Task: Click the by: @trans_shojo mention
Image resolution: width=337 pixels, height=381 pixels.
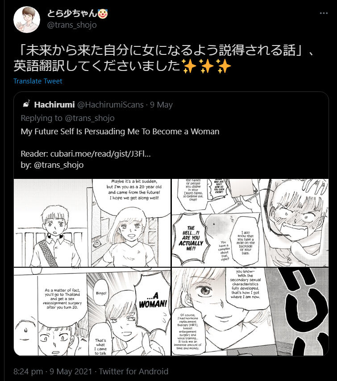Action: point(58,165)
